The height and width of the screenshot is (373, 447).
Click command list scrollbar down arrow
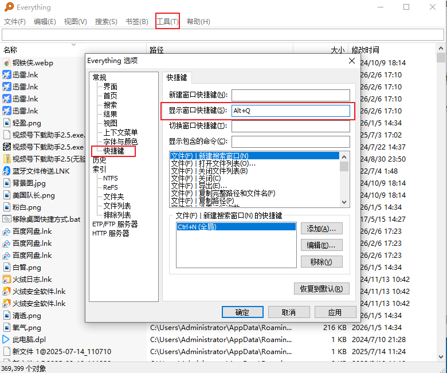pos(344,202)
